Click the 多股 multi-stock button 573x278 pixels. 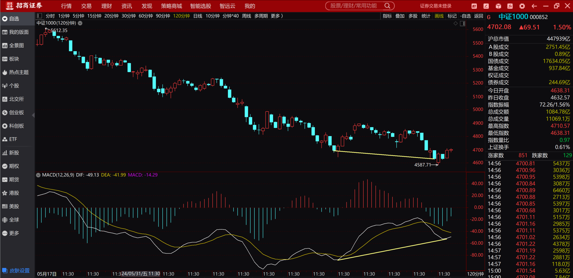click(413, 16)
